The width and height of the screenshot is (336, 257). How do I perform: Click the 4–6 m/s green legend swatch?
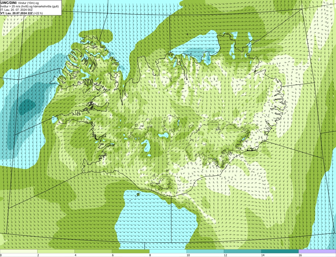pyautogui.click(x=93, y=251)
